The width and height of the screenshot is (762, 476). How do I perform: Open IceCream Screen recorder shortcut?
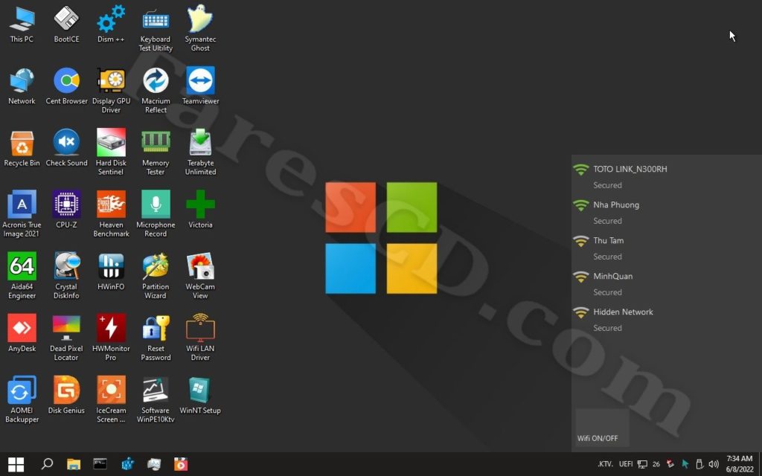tap(111, 399)
